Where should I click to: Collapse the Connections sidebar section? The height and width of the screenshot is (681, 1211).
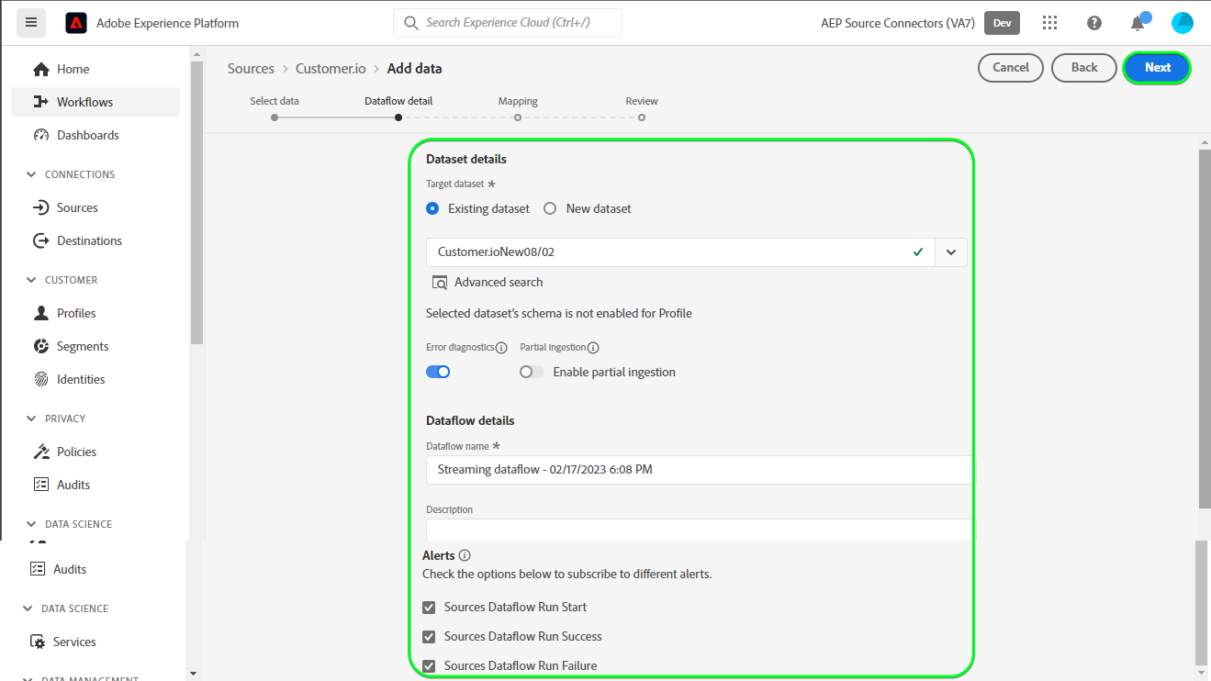(x=33, y=174)
